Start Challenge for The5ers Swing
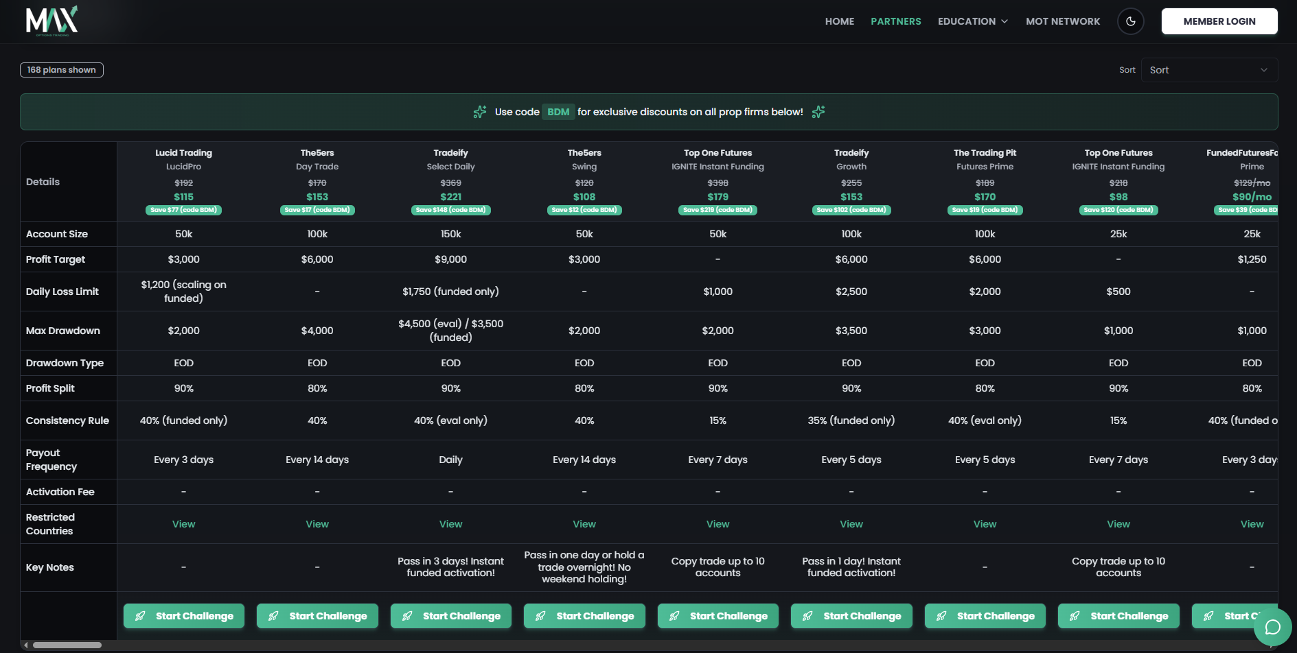 pyautogui.click(x=584, y=616)
